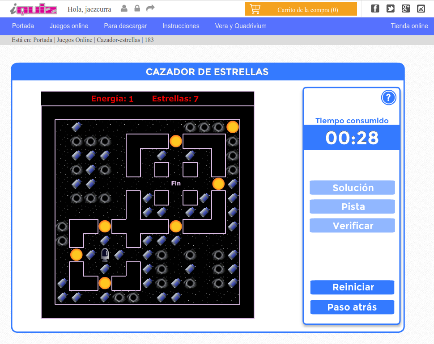
Task: Click the iQuiz logo
Action: pyautogui.click(x=34, y=9)
